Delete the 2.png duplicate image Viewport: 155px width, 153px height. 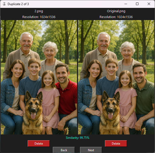39,143
